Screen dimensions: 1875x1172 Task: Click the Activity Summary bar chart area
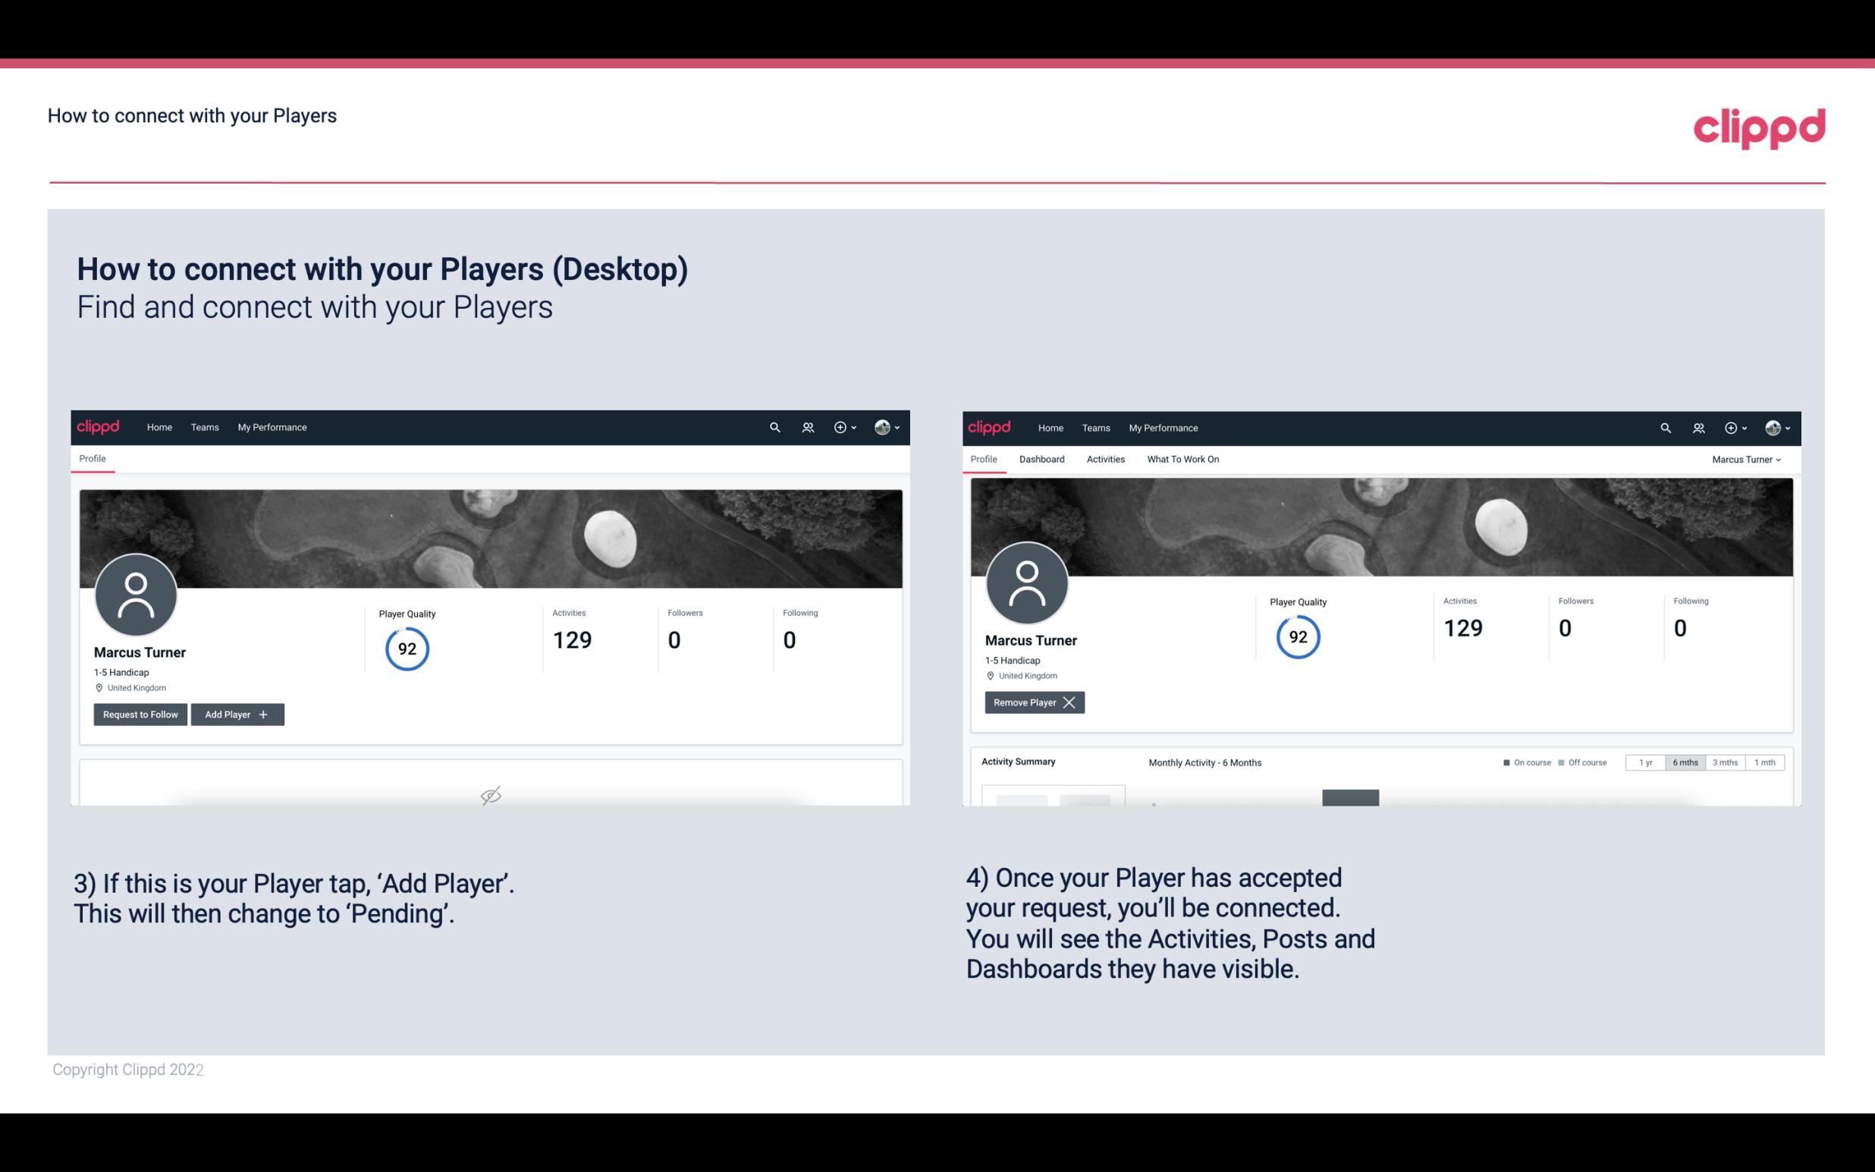click(1351, 797)
